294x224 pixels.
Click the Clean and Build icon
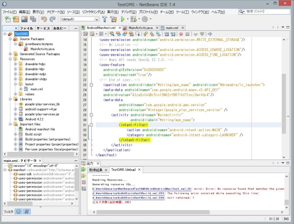point(113,19)
